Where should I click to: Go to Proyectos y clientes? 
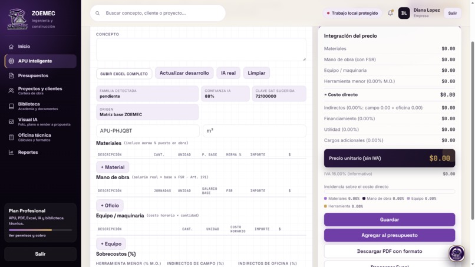coord(40,91)
